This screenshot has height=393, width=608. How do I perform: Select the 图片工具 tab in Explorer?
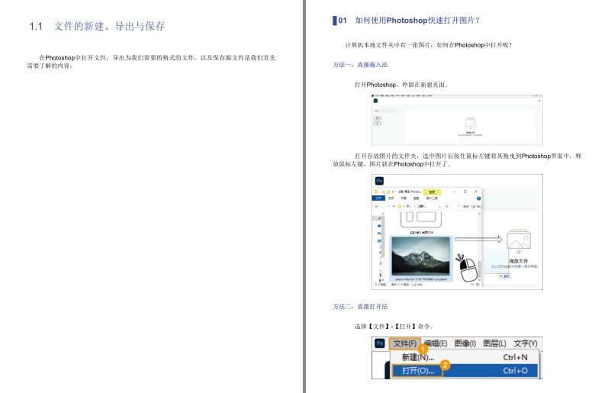[x=432, y=198]
